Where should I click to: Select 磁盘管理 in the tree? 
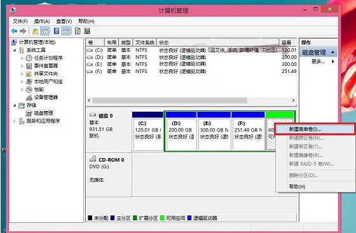click(x=43, y=113)
